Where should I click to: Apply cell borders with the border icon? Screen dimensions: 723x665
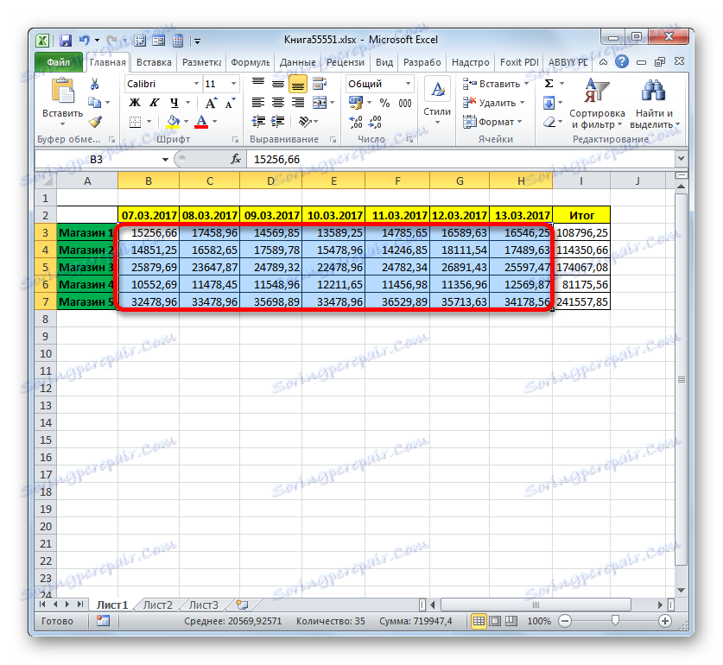(135, 122)
